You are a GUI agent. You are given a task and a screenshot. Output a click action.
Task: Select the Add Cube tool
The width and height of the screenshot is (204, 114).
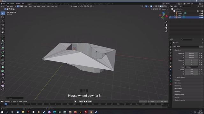(x=3, y=44)
